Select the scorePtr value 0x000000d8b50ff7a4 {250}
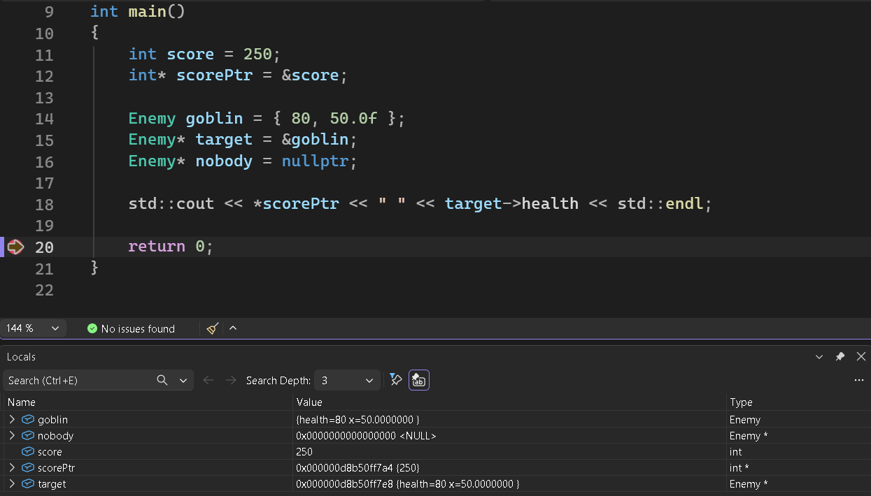This screenshot has height=496, width=871. pos(357,468)
